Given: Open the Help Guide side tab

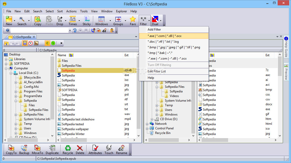Looking at the screenshot, I should (286, 47).
